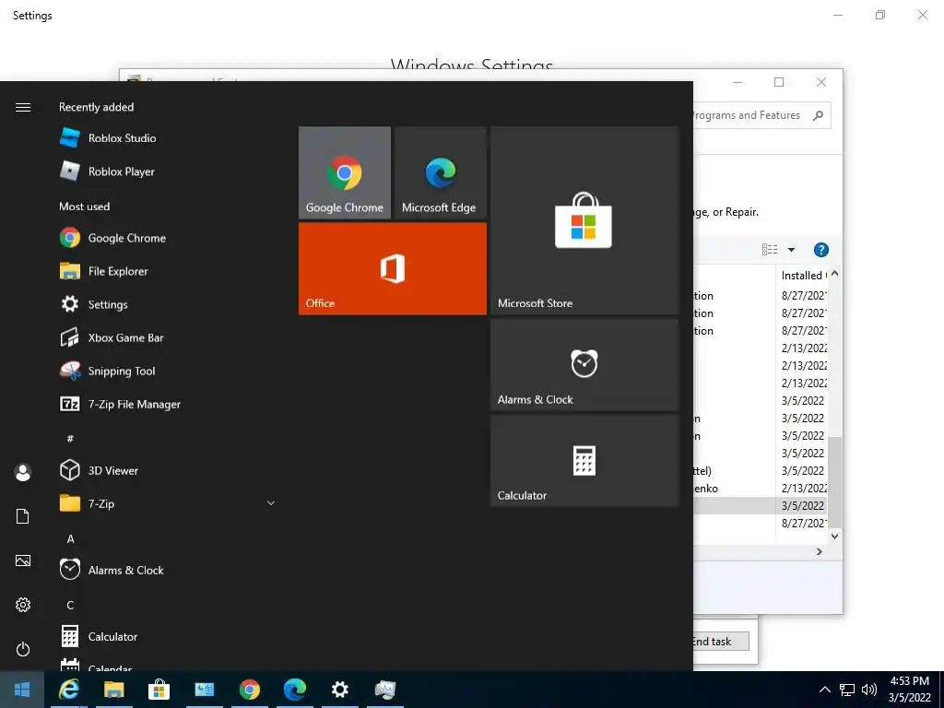Click the programs list vertical scrollbar thumb

834,481
